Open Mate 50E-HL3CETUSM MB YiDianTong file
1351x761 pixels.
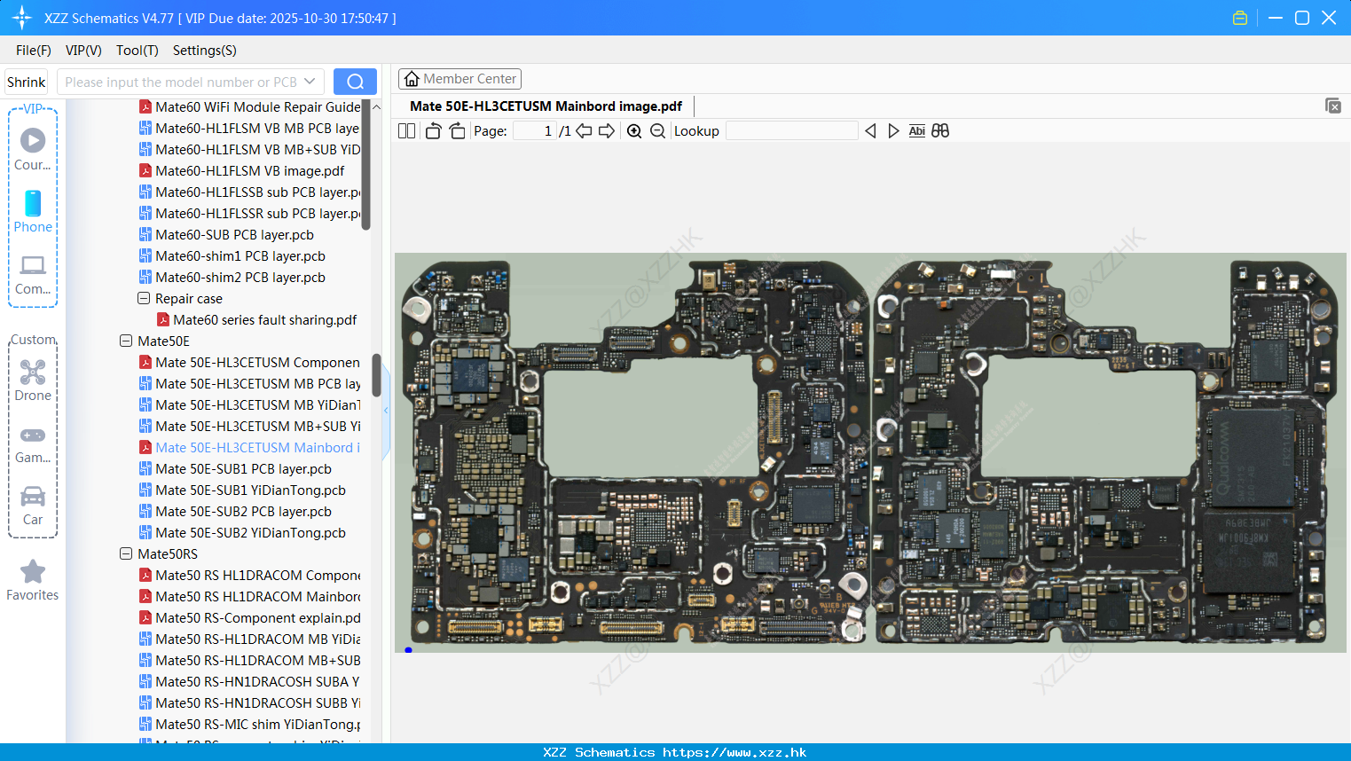[x=249, y=405]
